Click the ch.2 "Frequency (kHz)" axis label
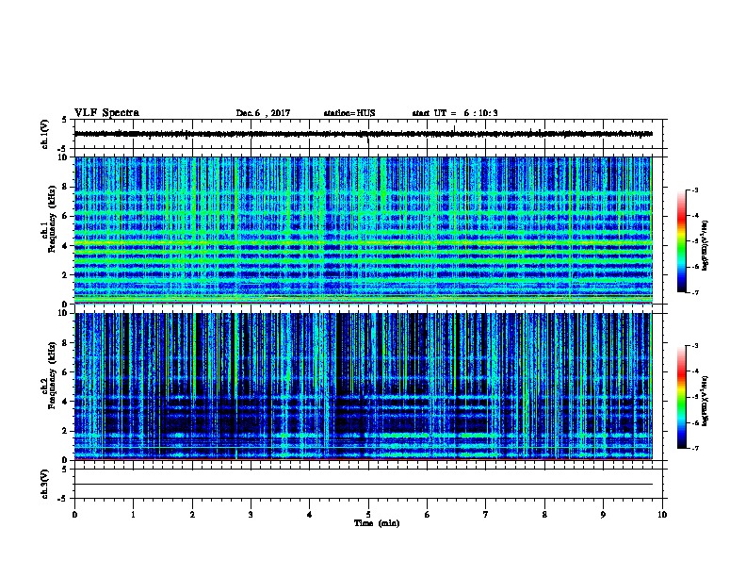The image size is (746, 577). point(52,375)
